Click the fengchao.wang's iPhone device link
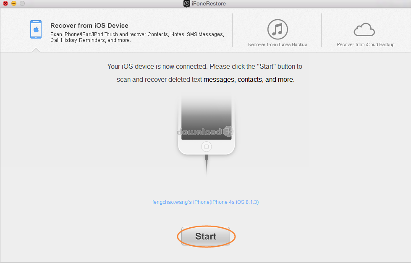Screen dimensions: 411x263 (x=206, y=202)
